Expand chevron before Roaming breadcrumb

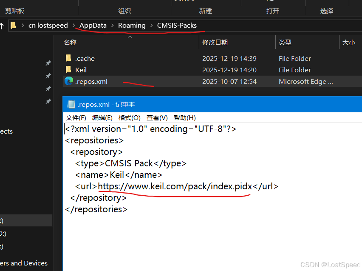[x=113, y=26]
